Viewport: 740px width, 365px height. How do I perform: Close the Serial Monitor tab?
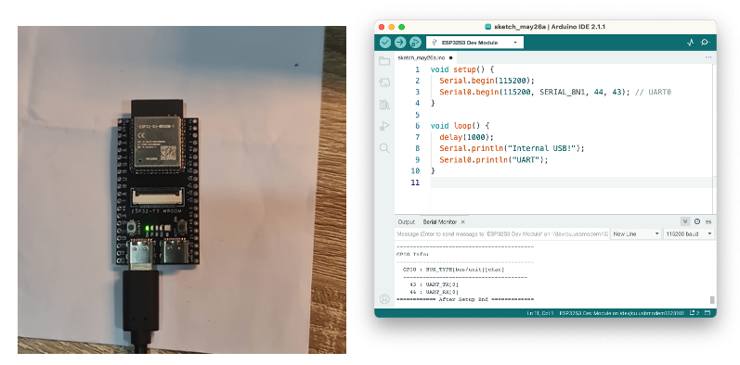coord(463,221)
